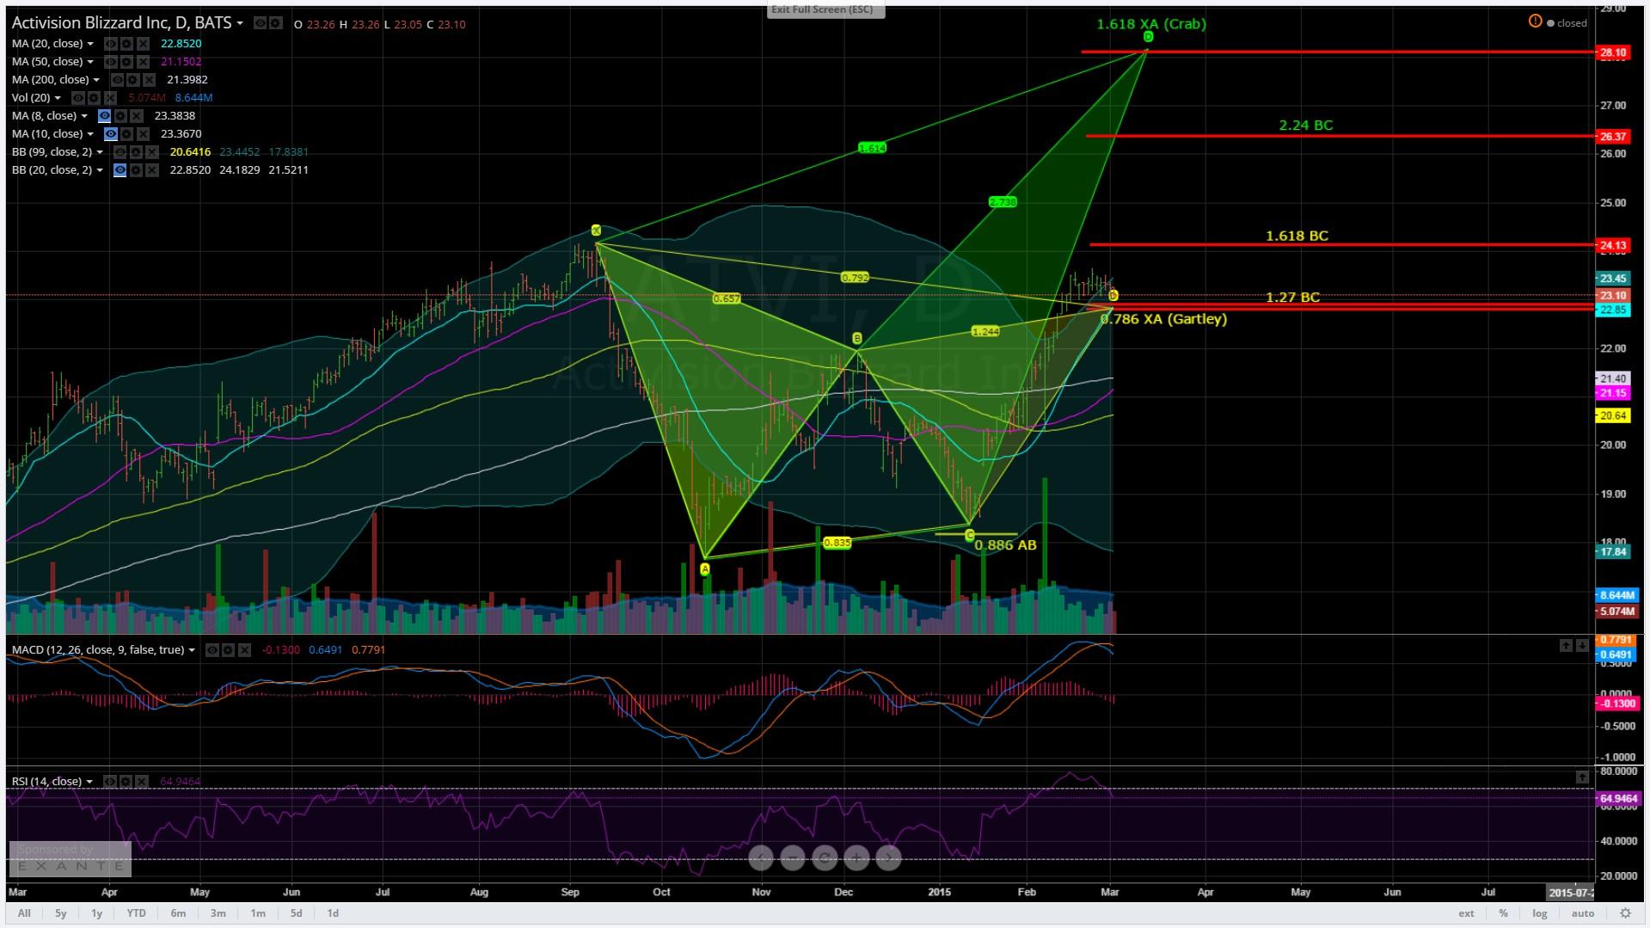Screen dimensions: 1650x928
Task: Expand MA (8, close) dropdown arrow
Action: pos(84,116)
